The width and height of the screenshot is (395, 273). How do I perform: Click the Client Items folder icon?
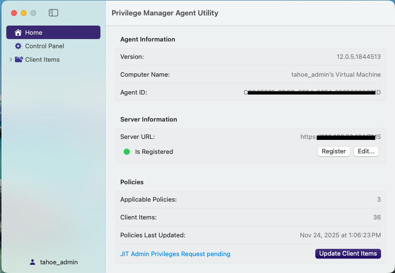coord(19,60)
